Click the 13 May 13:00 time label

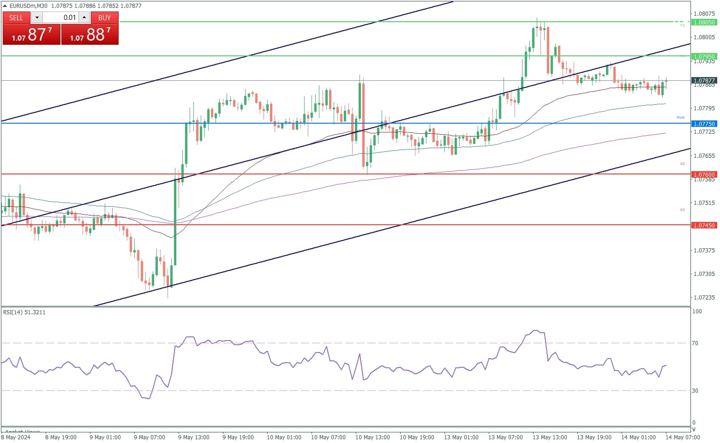[x=550, y=437]
